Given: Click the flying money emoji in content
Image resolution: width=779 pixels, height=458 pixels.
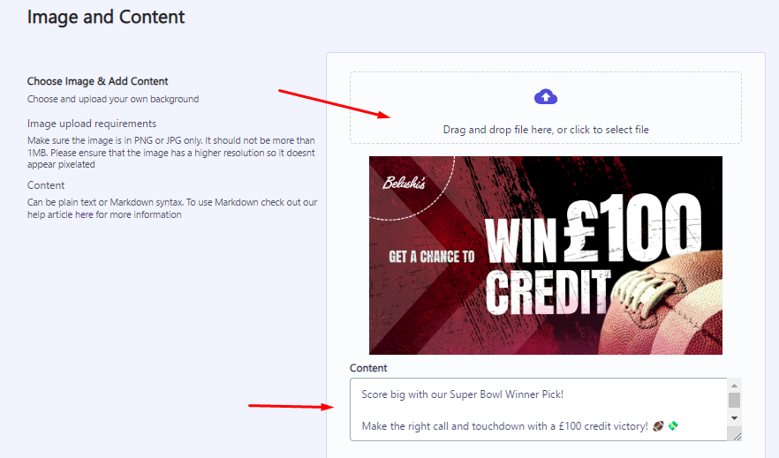Looking at the screenshot, I should click(673, 425).
